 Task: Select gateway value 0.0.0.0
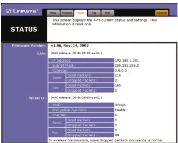click(121, 70)
